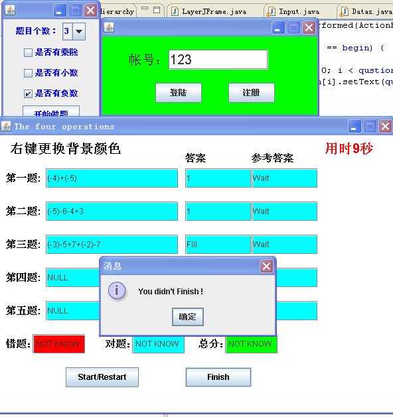
Task: Close the settings window with 题目个数
Action: [x=90, y=11]
